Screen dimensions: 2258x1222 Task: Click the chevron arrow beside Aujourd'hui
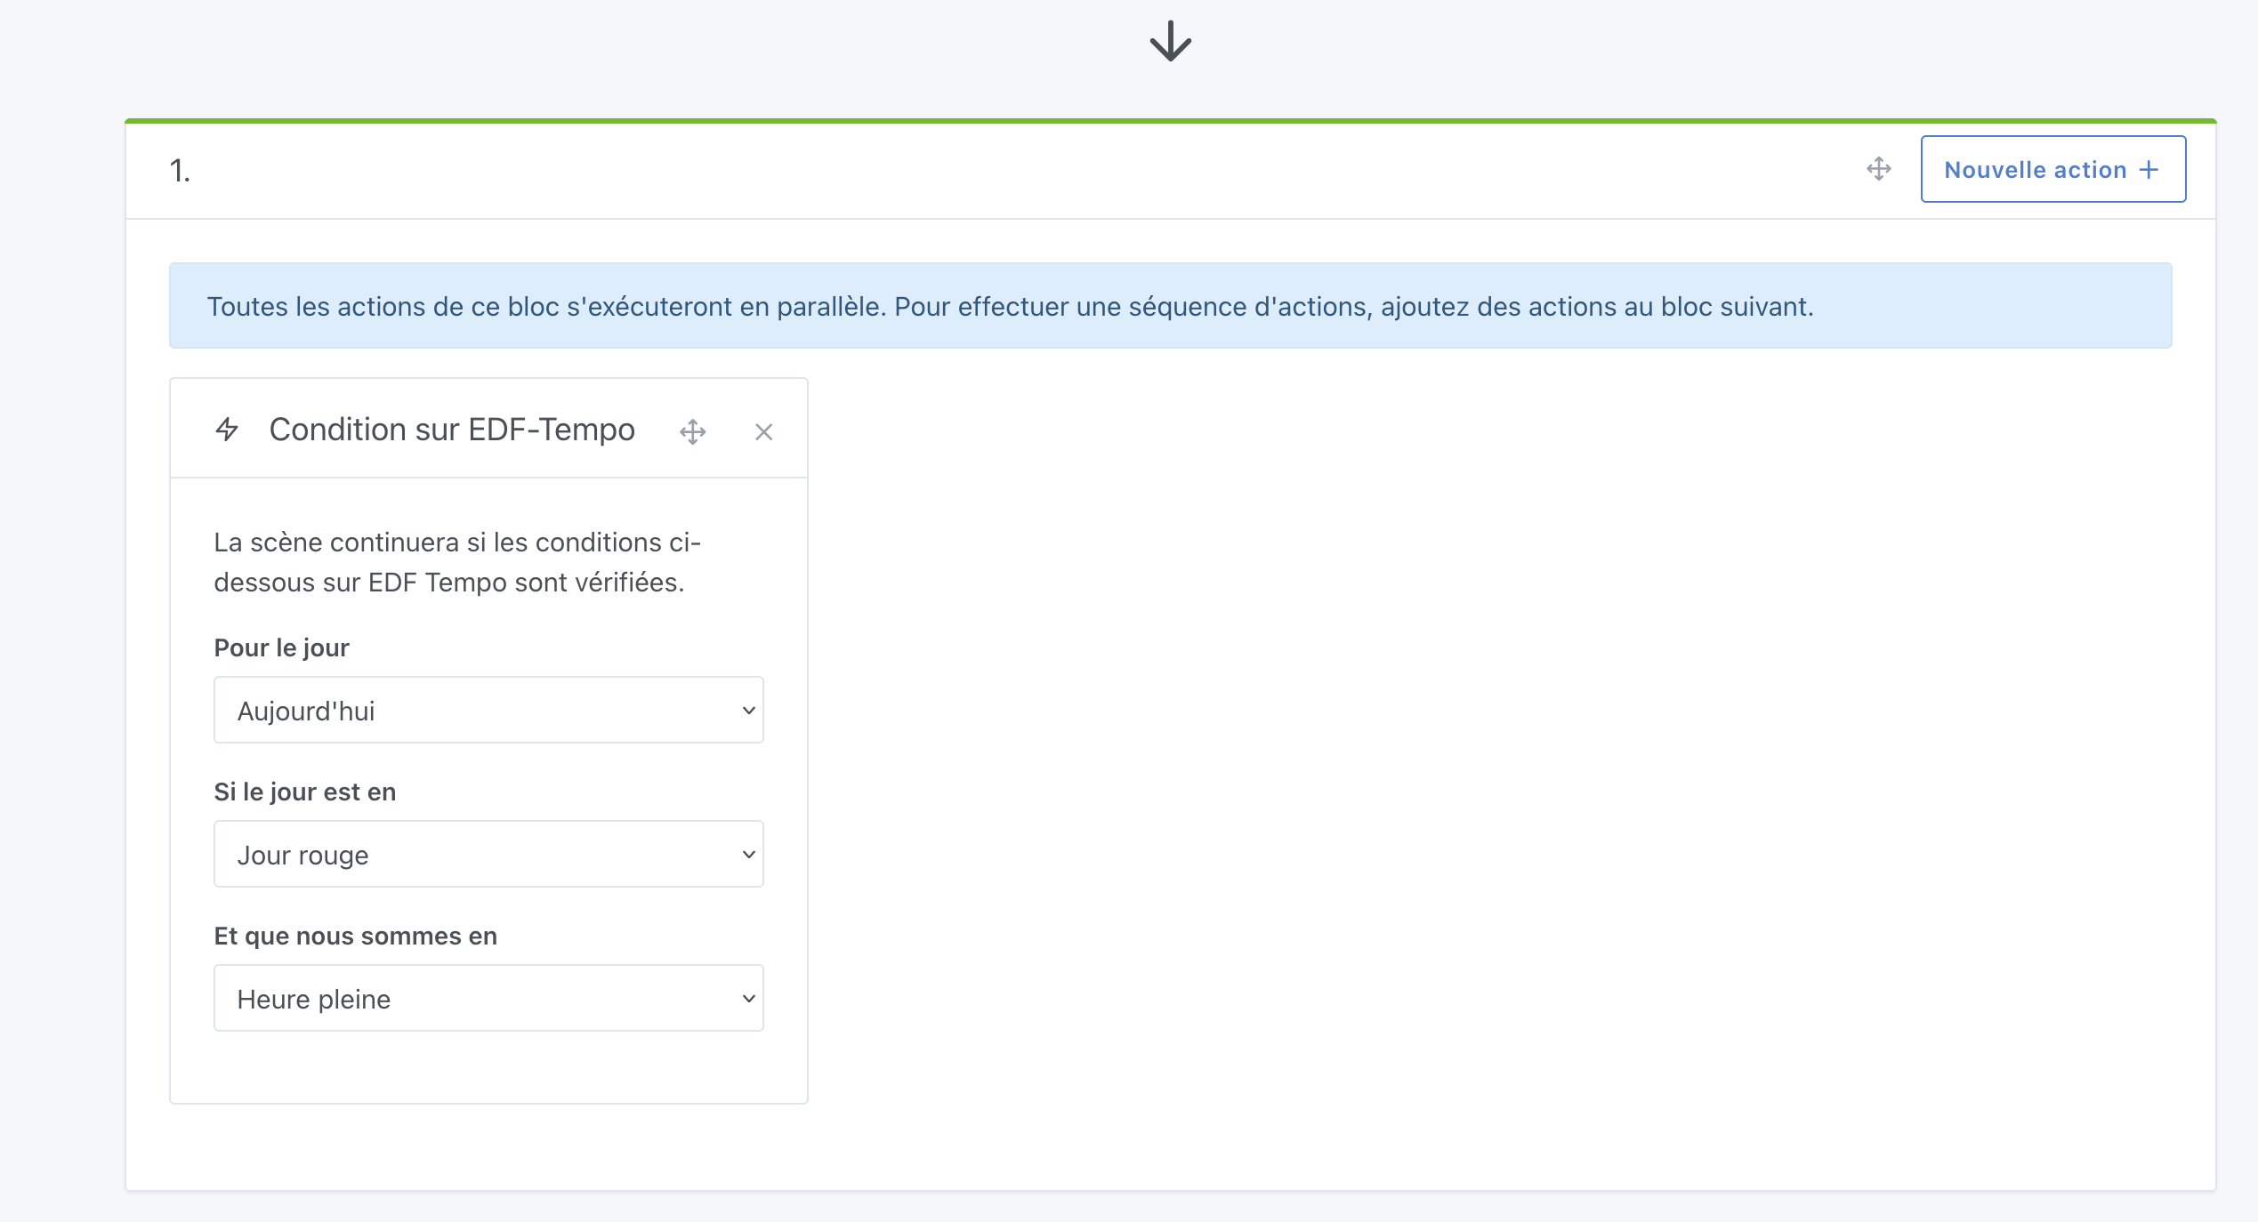click(x=748, y=711)
